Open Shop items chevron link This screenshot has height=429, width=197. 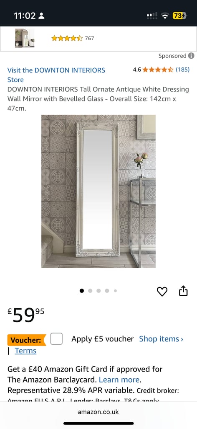pos(161,339)
